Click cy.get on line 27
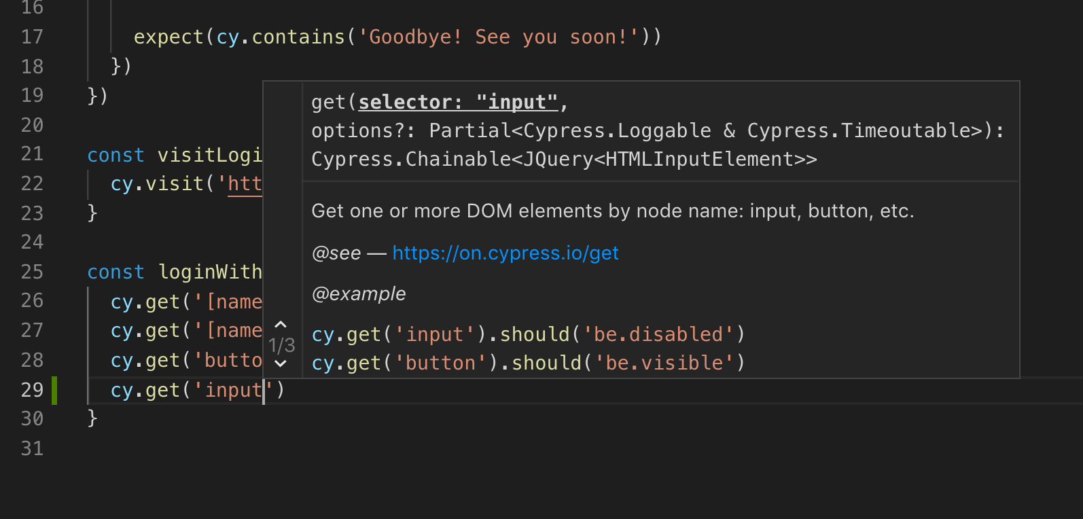The width and height of the screenshot is (1083, 519). 145,331
